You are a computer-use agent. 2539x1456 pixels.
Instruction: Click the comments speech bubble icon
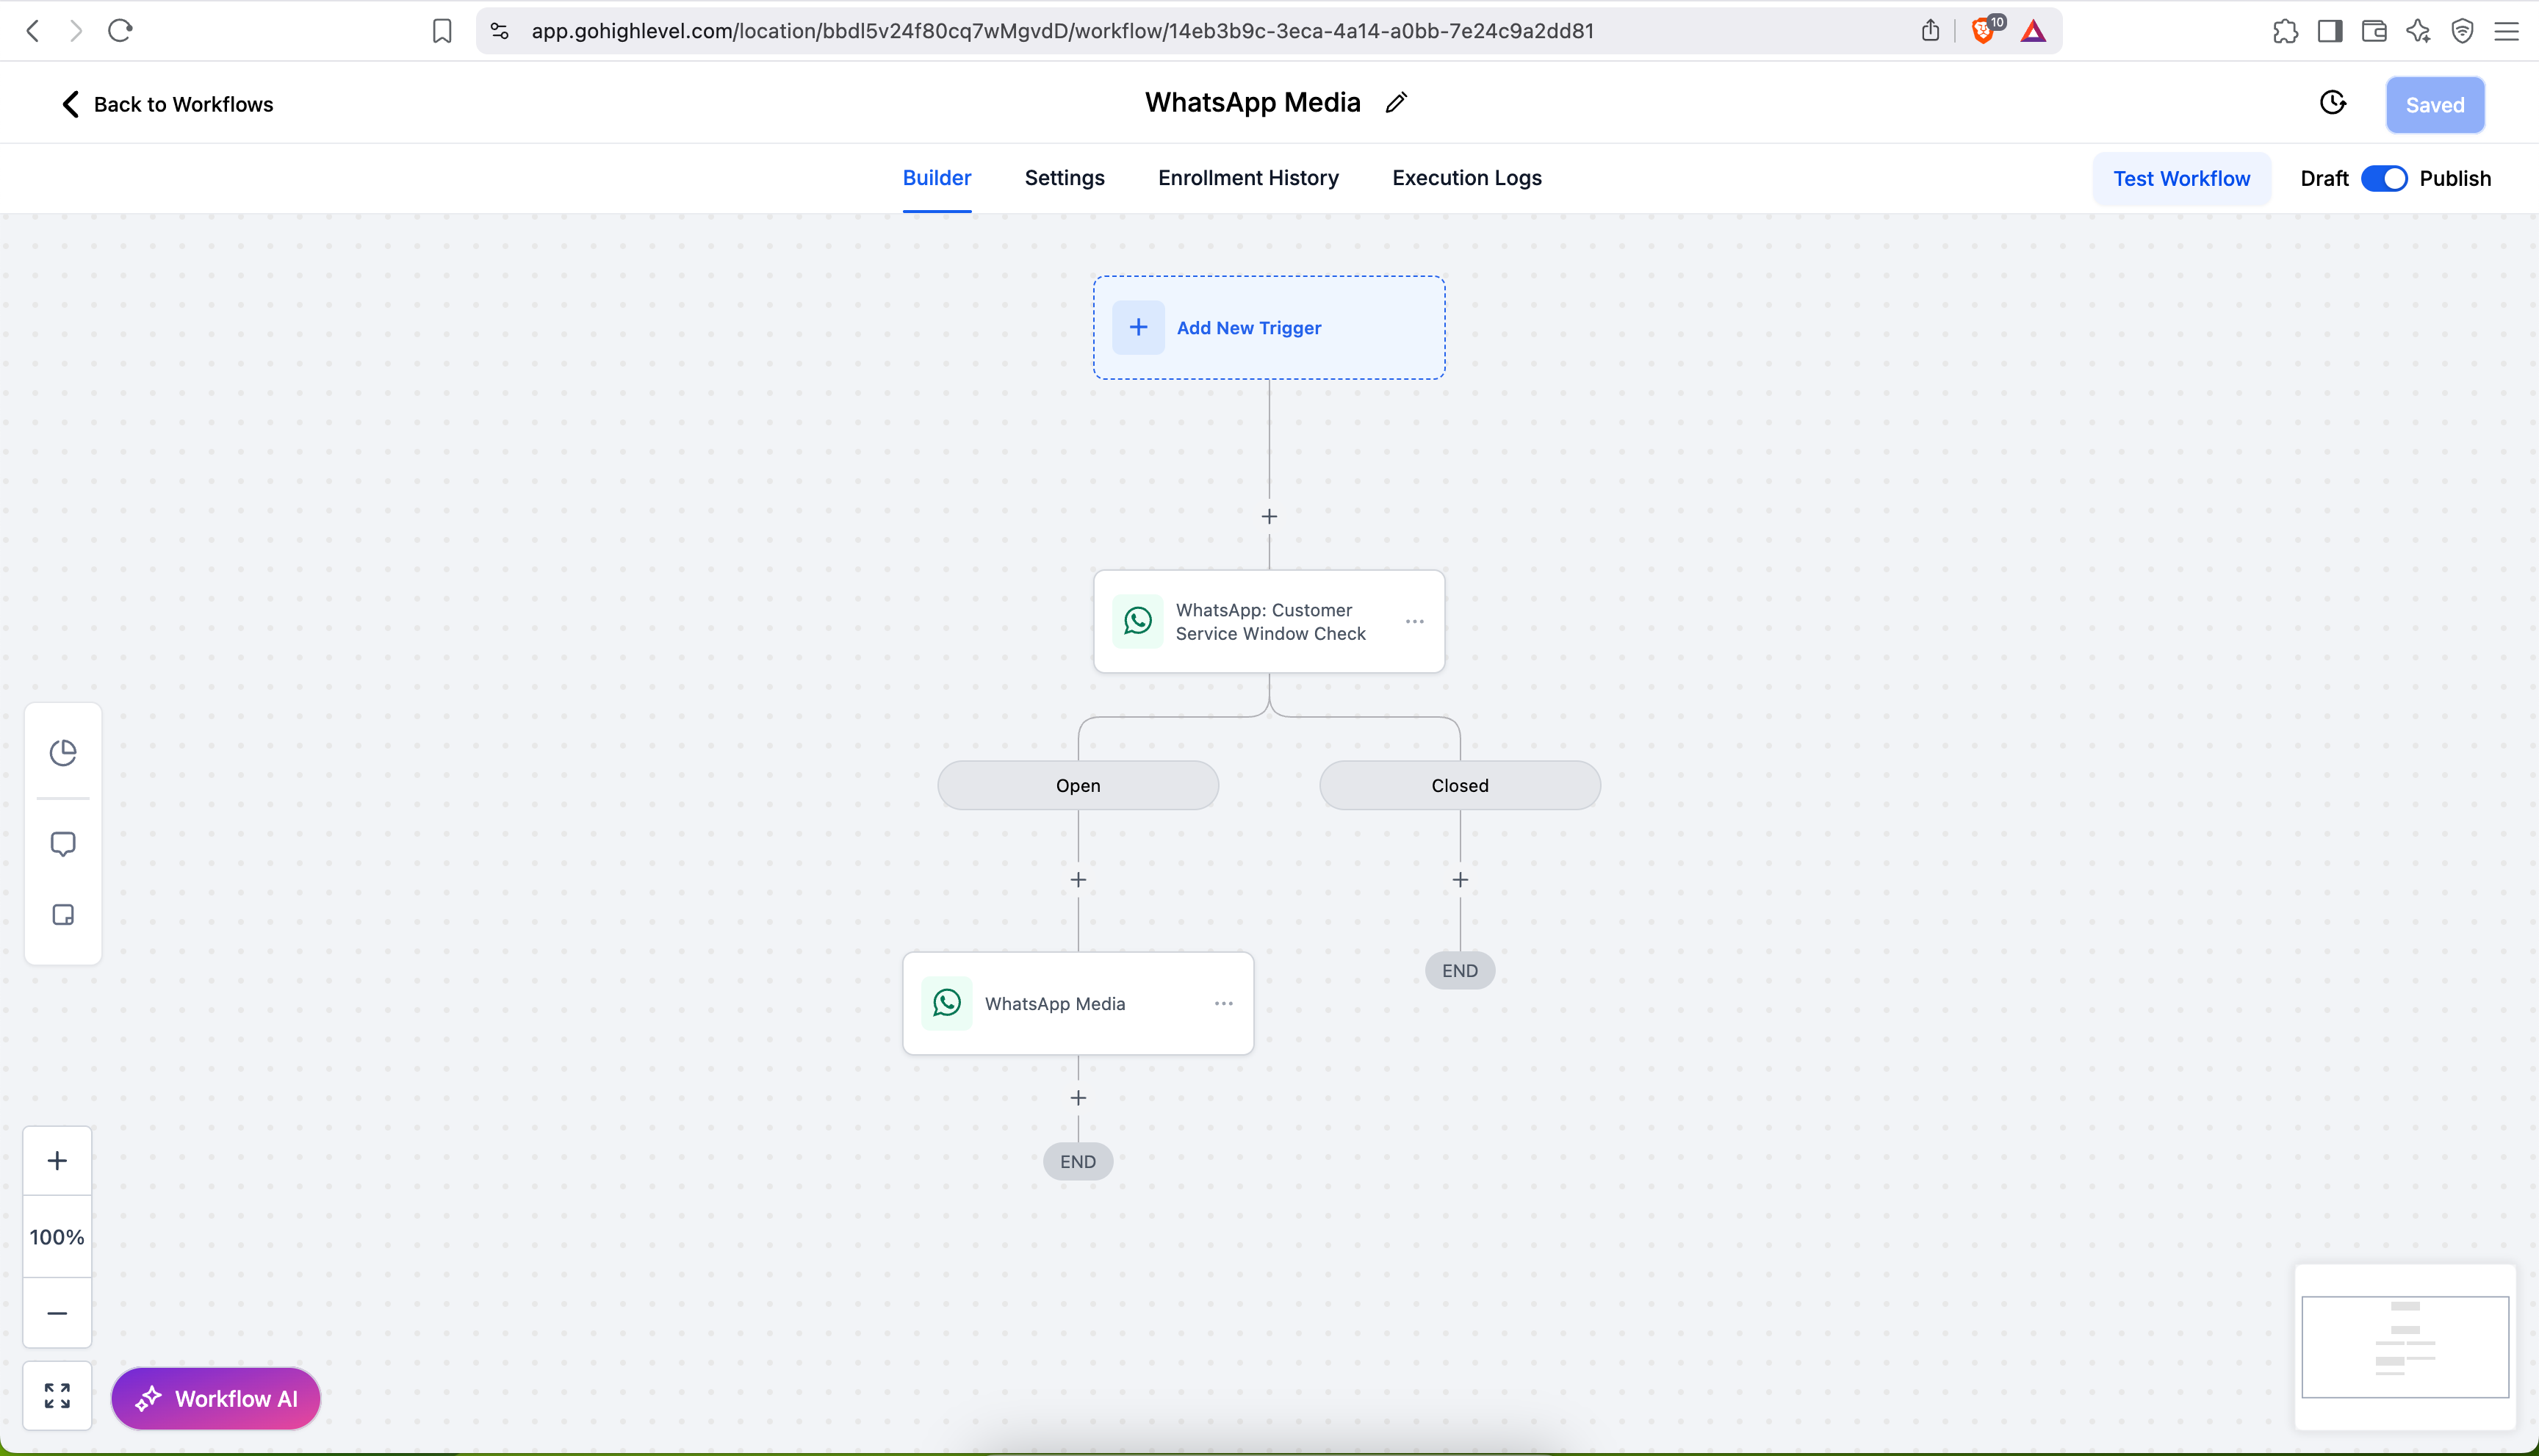(x=63, y=844)
